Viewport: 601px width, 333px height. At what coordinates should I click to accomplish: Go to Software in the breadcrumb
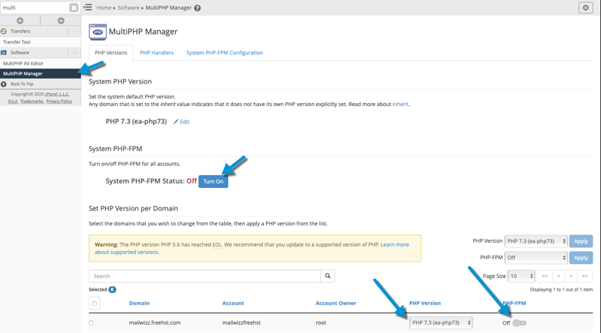pyautogui.click(x=128, y=8)
